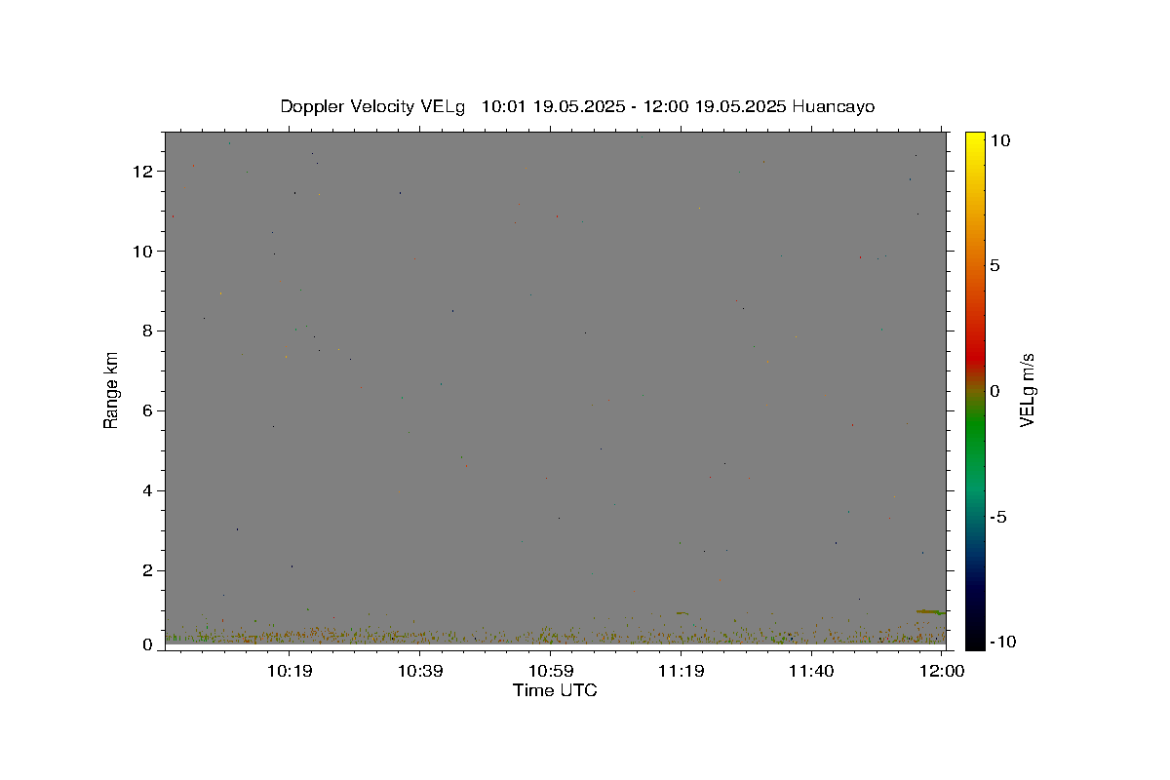Click the colorbar value label 10
Image resolution: width=1170 pixels, height=780 pixels.
pos(999,140)
